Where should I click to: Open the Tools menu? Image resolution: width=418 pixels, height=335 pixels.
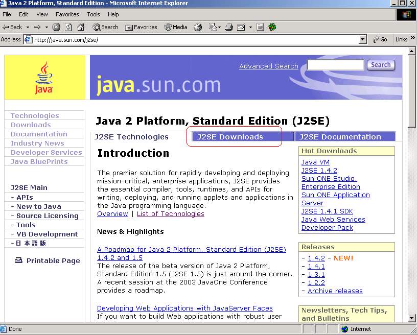94,14
